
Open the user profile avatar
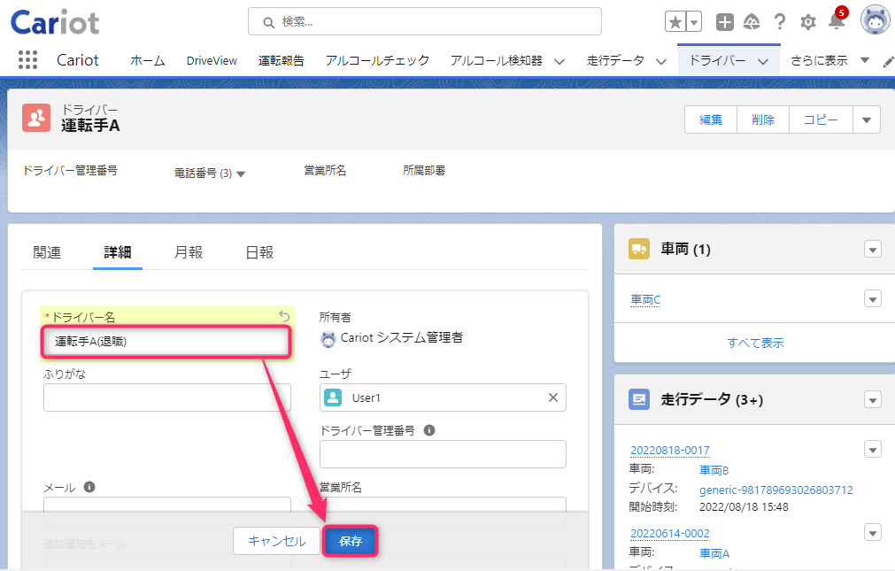pos(875,20)
